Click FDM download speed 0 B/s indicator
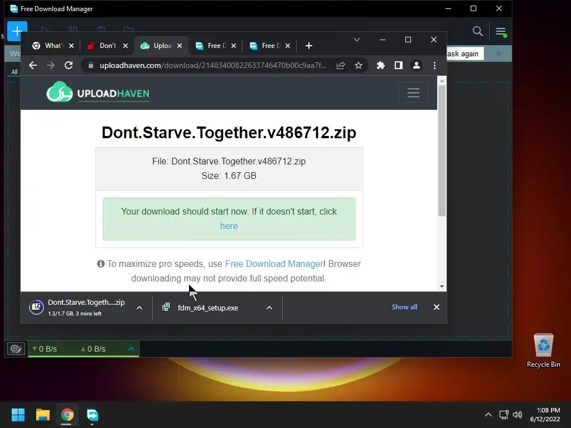 45,349
